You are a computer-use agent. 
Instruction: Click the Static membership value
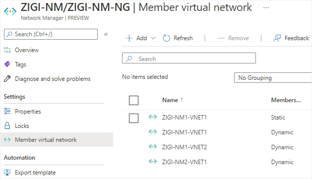(278, 118)
